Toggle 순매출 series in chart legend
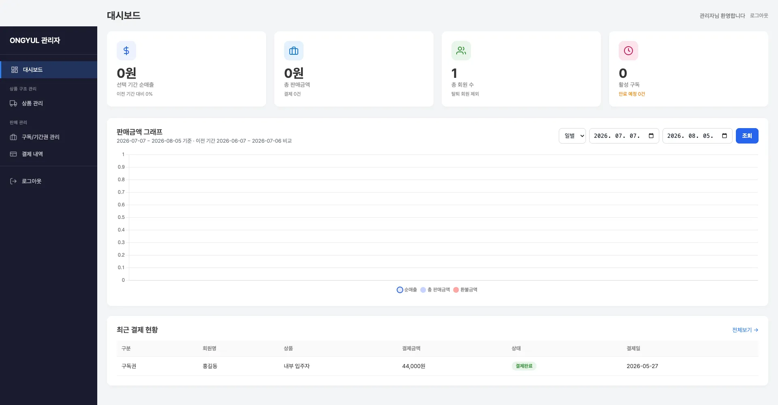Image resolution: width=778 pixels, height=405 pixels. (407, 290)
